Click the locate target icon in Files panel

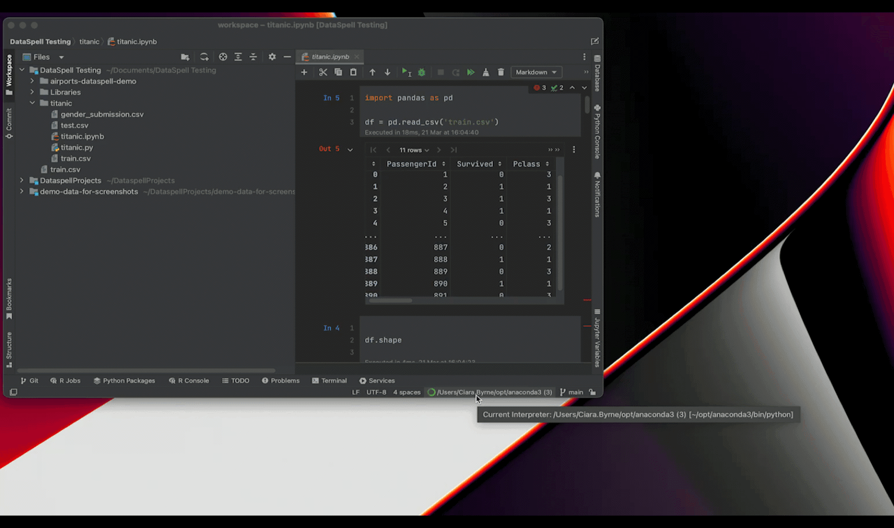click(x=223, y=57)
